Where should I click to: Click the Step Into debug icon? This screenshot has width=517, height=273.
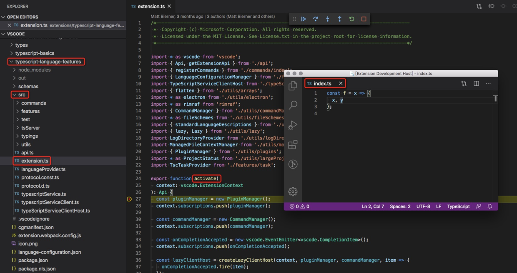327,19
